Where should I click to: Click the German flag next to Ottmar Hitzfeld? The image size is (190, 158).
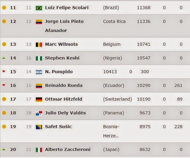(x=39, y=99)
